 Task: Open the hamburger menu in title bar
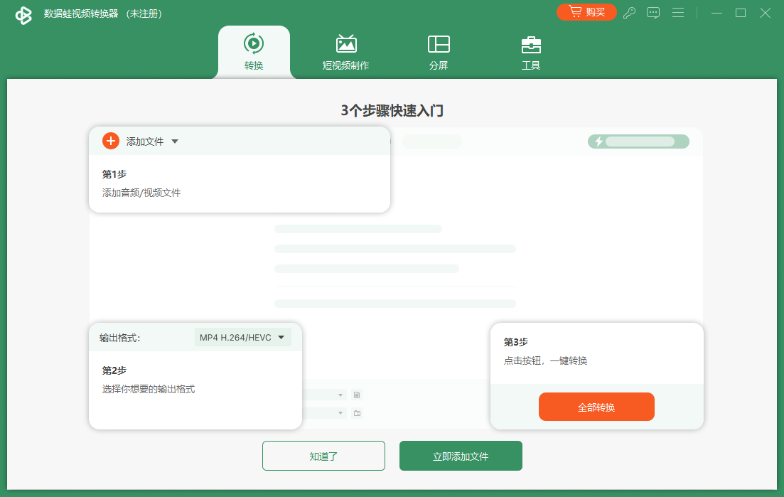678,12
